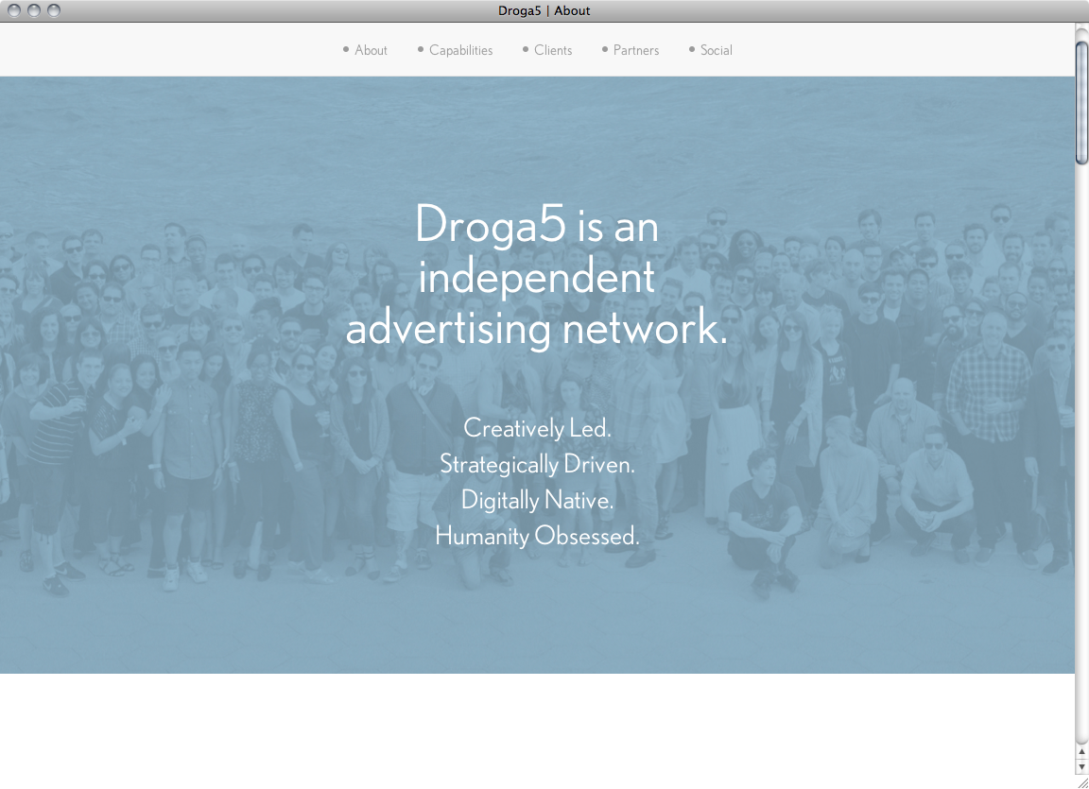Click the empty vertical scrollbar track
1089x789 pixels.
click(1081, 454)
